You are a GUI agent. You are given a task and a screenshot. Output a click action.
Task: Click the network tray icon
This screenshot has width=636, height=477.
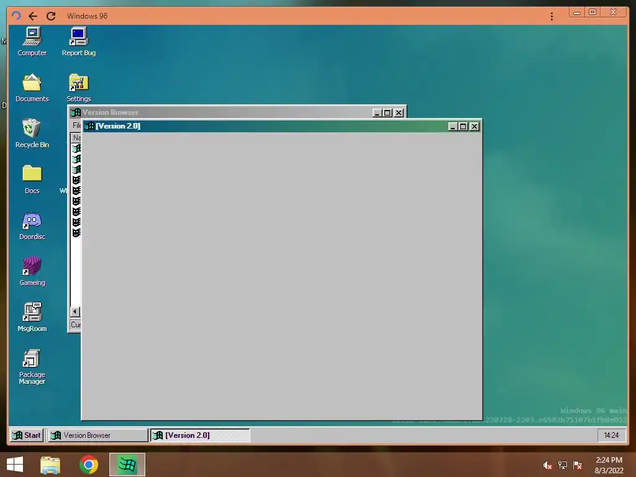pos(563,465)
